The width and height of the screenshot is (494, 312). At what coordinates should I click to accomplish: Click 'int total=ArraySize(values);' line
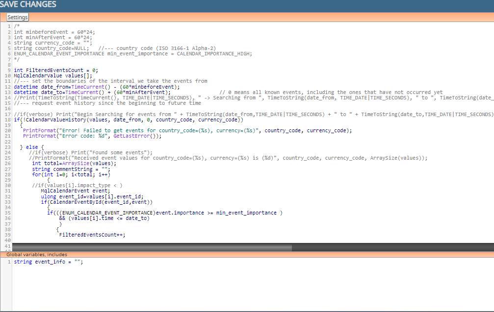click(74, 163)
